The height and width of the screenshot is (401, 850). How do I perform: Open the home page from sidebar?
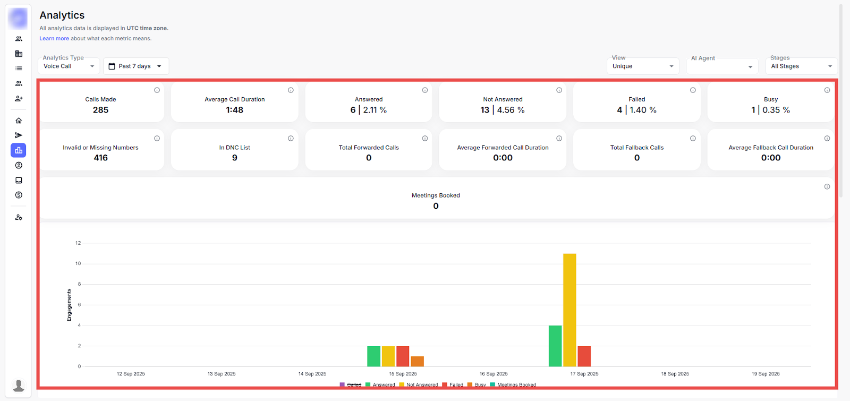(x=19, y=121)
